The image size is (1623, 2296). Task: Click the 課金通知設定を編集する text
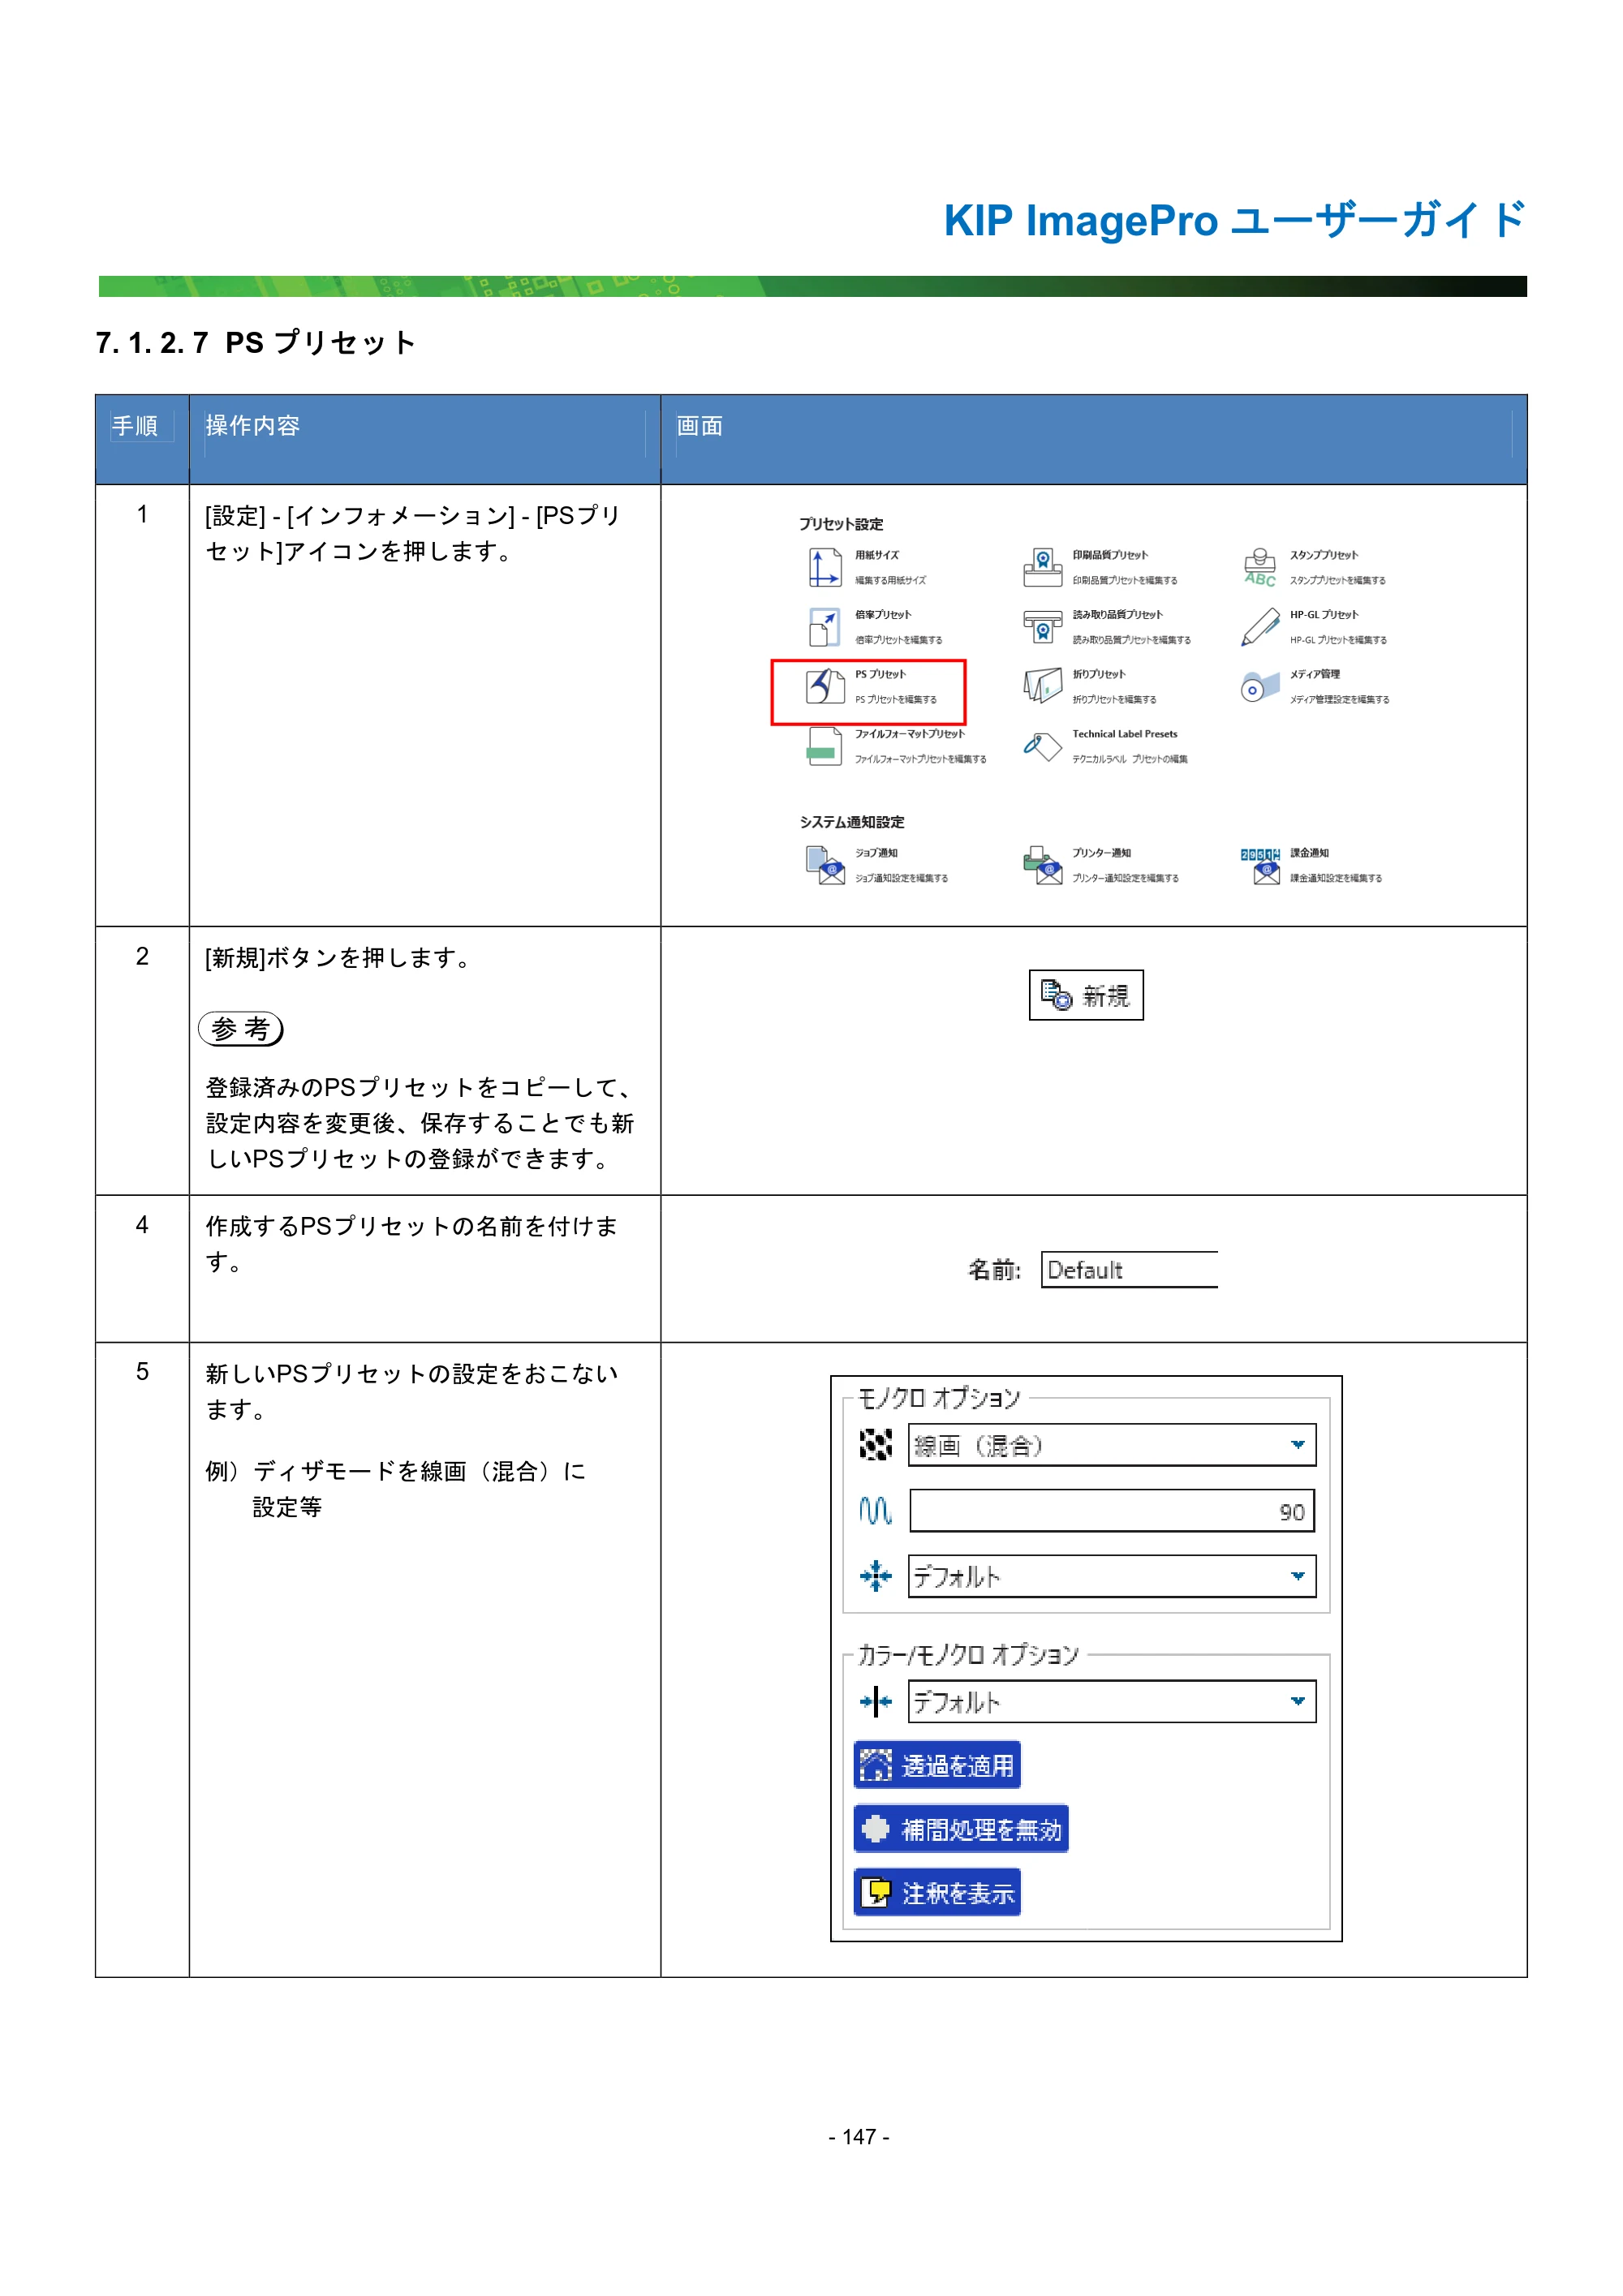click(1335, 878)
